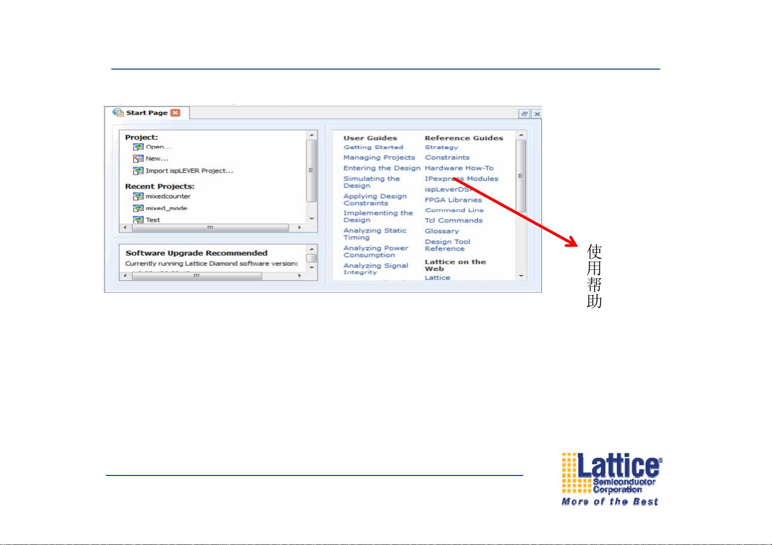
Task: Open the Analyzing Static Timing guide
Action: (374, 234)
